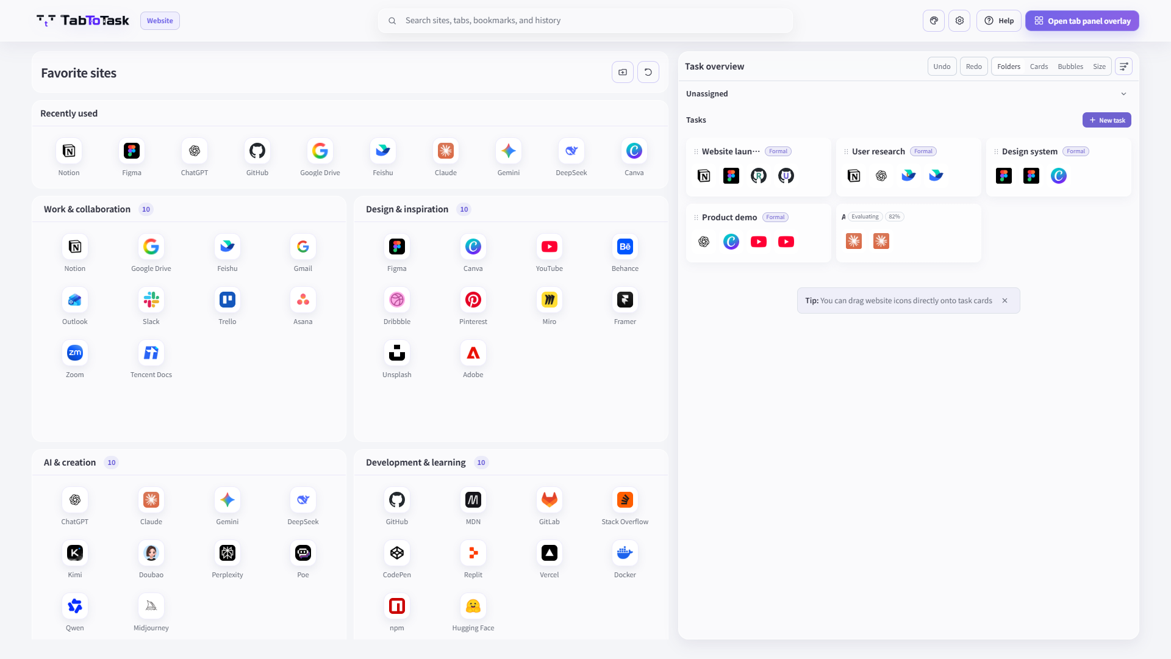The image size is (1171, 659).
Task: Click the Evaluating status badge
Action: (x=865, y=217)
